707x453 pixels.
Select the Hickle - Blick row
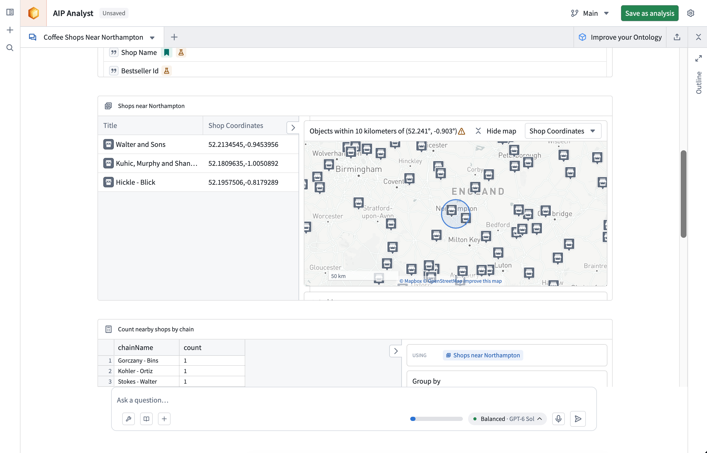click(198, 182)
